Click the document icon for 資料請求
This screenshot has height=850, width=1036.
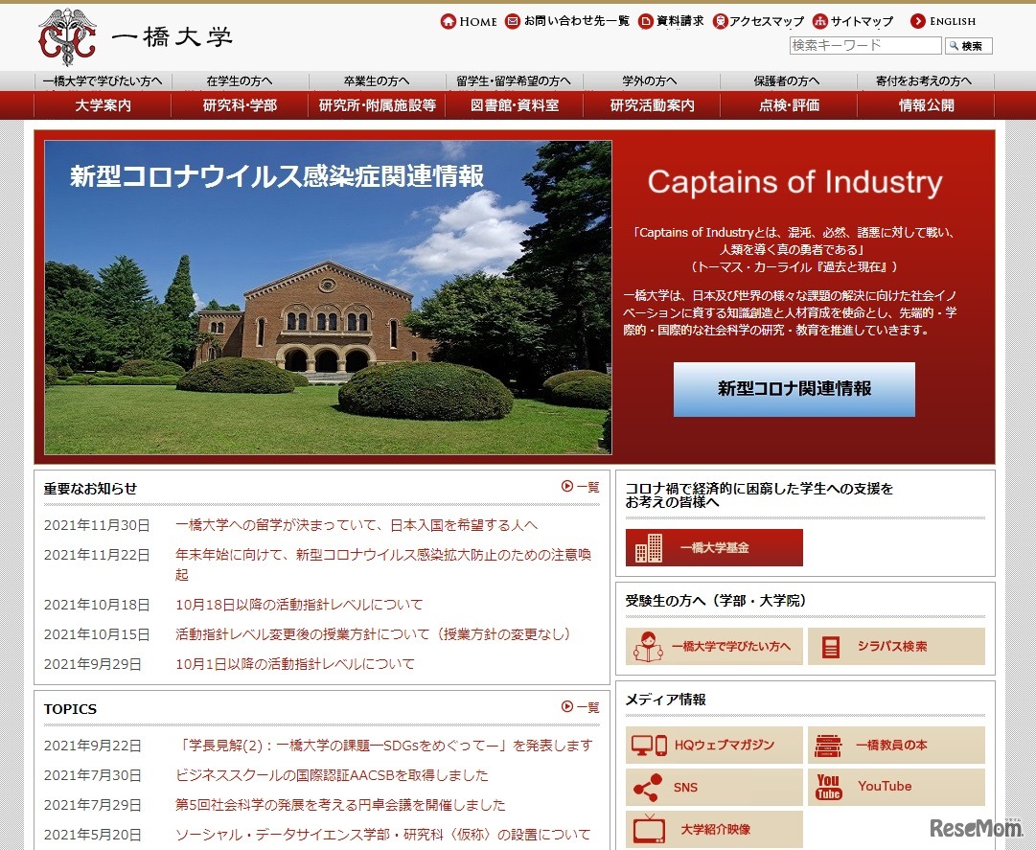coord(646,21)
